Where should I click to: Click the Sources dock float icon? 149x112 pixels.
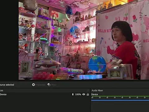pos(88,90)
